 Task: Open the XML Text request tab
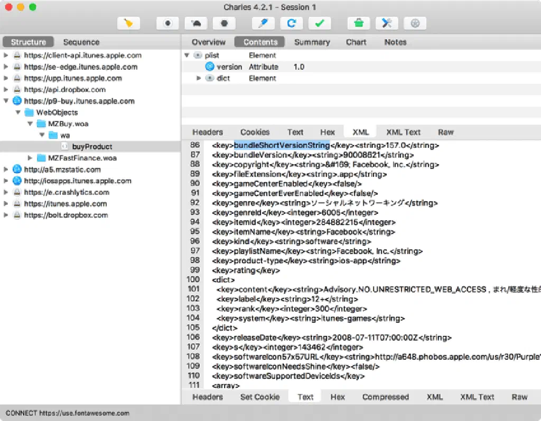coord(403,132)
